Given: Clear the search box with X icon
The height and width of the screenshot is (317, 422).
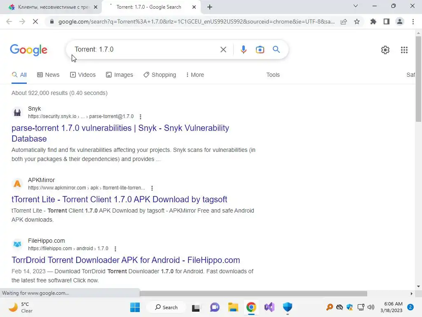Looking at the screenshot, I should (x=223, y=50).
